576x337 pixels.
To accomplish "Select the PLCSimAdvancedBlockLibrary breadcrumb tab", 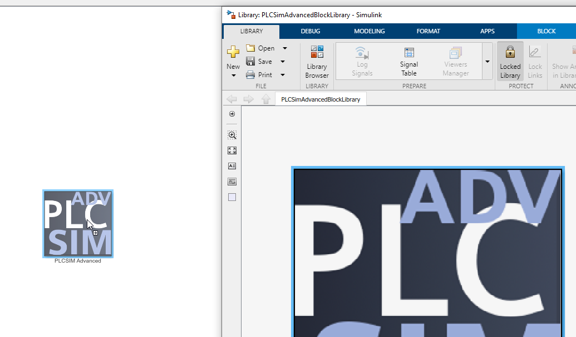I will point(321,99).
